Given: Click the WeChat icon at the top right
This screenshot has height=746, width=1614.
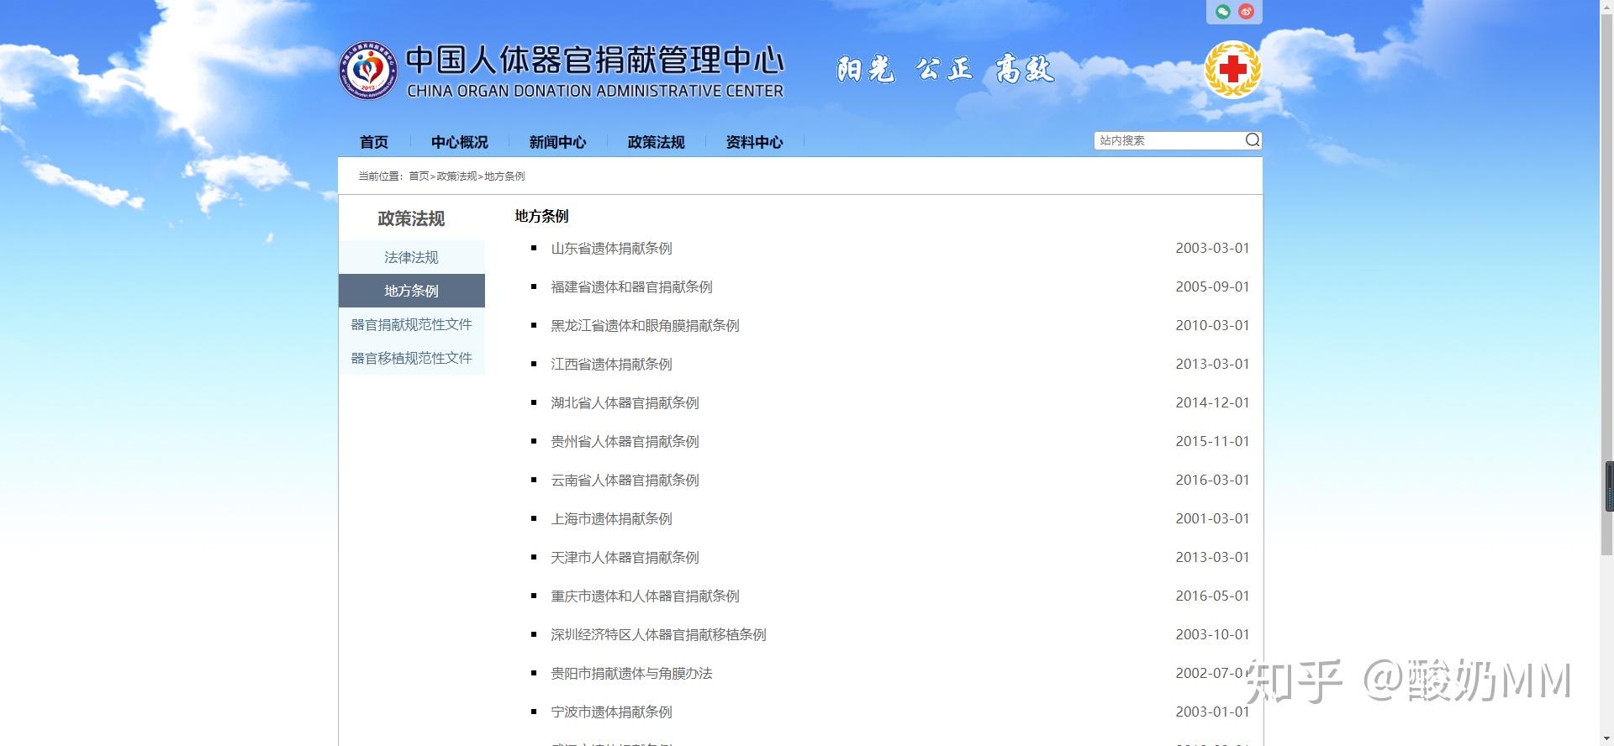Looking at the screenshot, I should (1223, 12).
